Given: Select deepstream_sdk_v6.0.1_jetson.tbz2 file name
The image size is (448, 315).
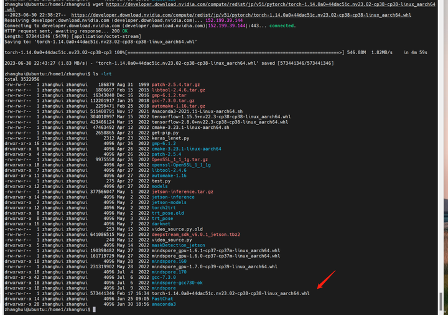Looking at the screenshot, I should (196, 235).
